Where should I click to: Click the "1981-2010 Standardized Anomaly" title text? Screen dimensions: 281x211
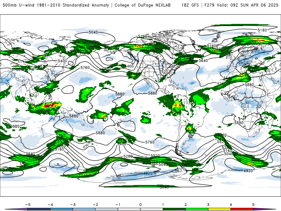[x=73, y=5]
